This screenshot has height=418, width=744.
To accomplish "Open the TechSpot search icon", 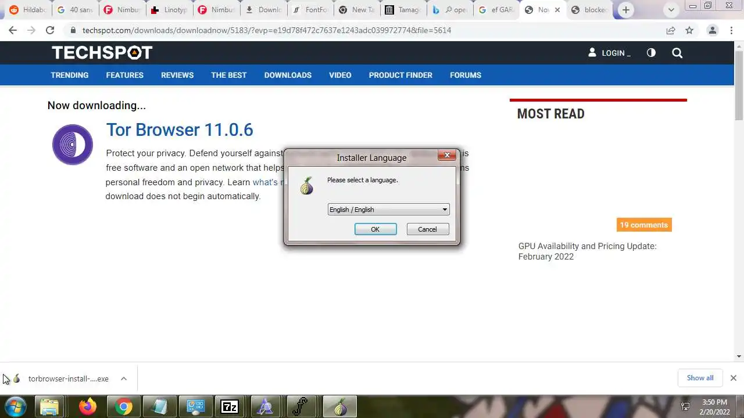I will pyautogui.click(x=677, y=53).
